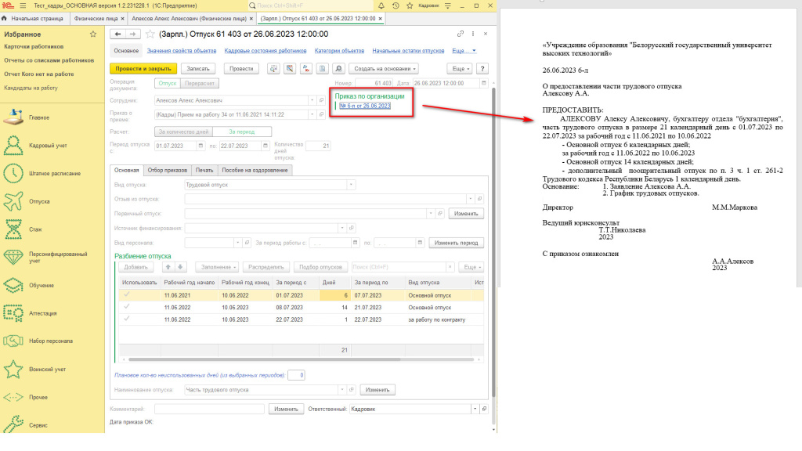
Task: Expand the Заполнение dropdown menu
Action: point(215,267)
